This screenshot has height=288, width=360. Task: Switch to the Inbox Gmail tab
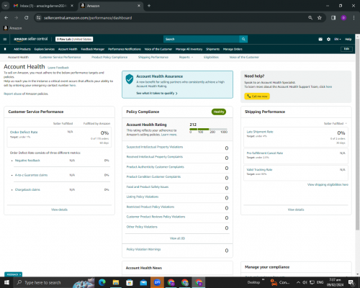43,6
